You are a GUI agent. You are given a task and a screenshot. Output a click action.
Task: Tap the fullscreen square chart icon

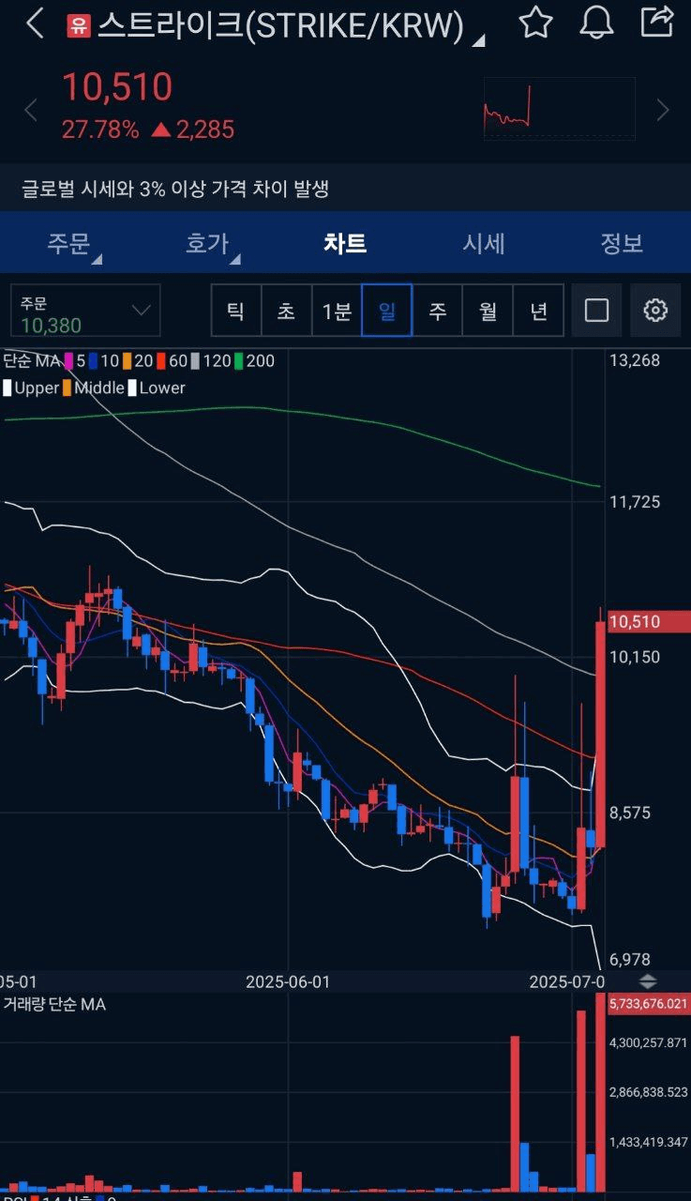pos(596,310)
